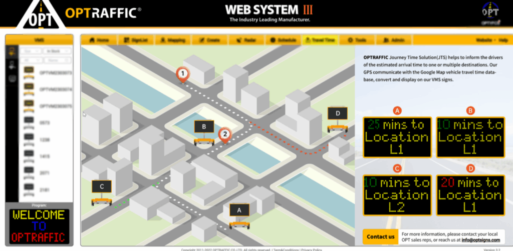
Task: Select VMS trailer sign C on the map
Action: click(x=102, y=192)
